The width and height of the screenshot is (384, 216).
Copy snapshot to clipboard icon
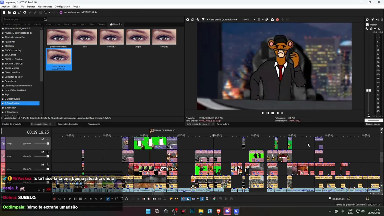click(267, 19)
